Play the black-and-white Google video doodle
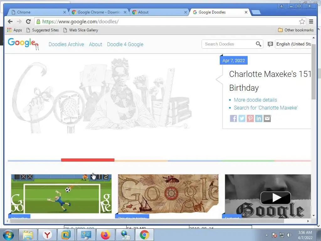Viewport: 321px width, 241px height. [275, 198]
